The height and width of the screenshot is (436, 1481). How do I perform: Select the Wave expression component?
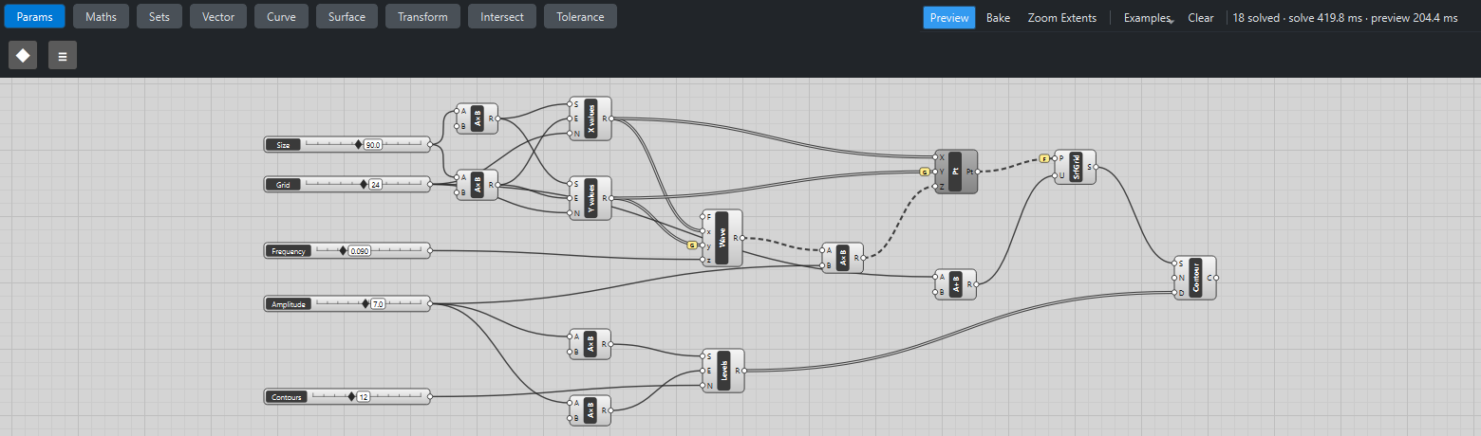click(722, 238)
